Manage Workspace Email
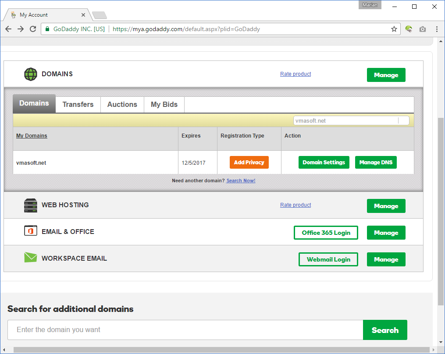This screenshot has width=445, height=354. click(x=386, y=259)
